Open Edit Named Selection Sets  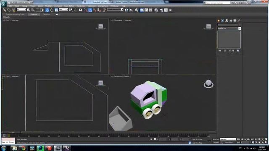(104, 10)
